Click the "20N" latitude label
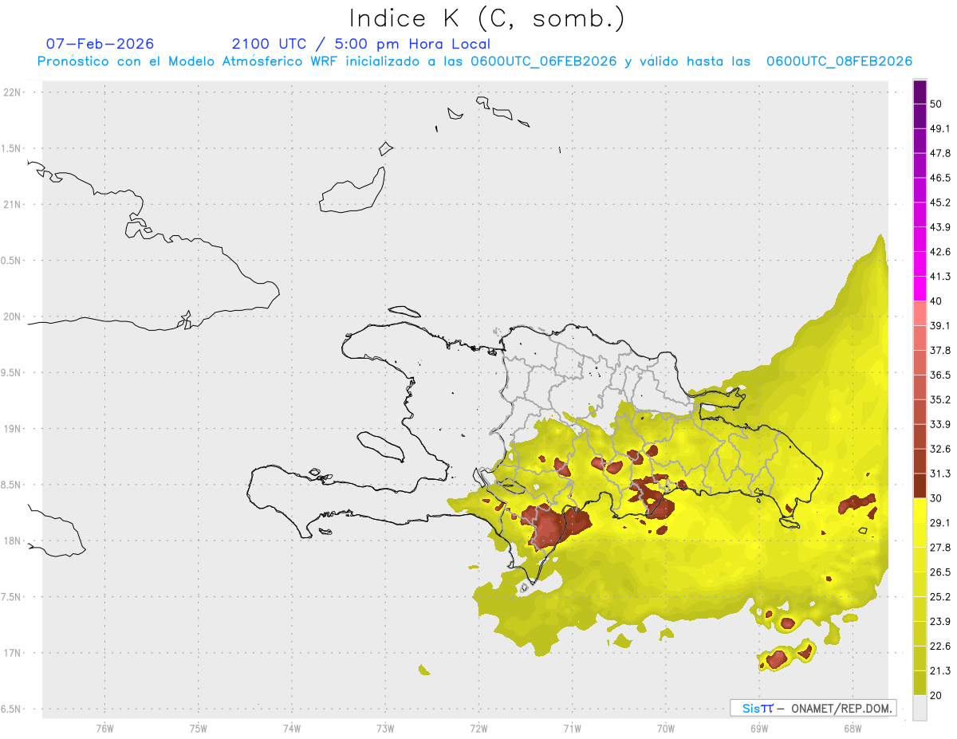This screenshot has width=957, height=739. (14, 316)
